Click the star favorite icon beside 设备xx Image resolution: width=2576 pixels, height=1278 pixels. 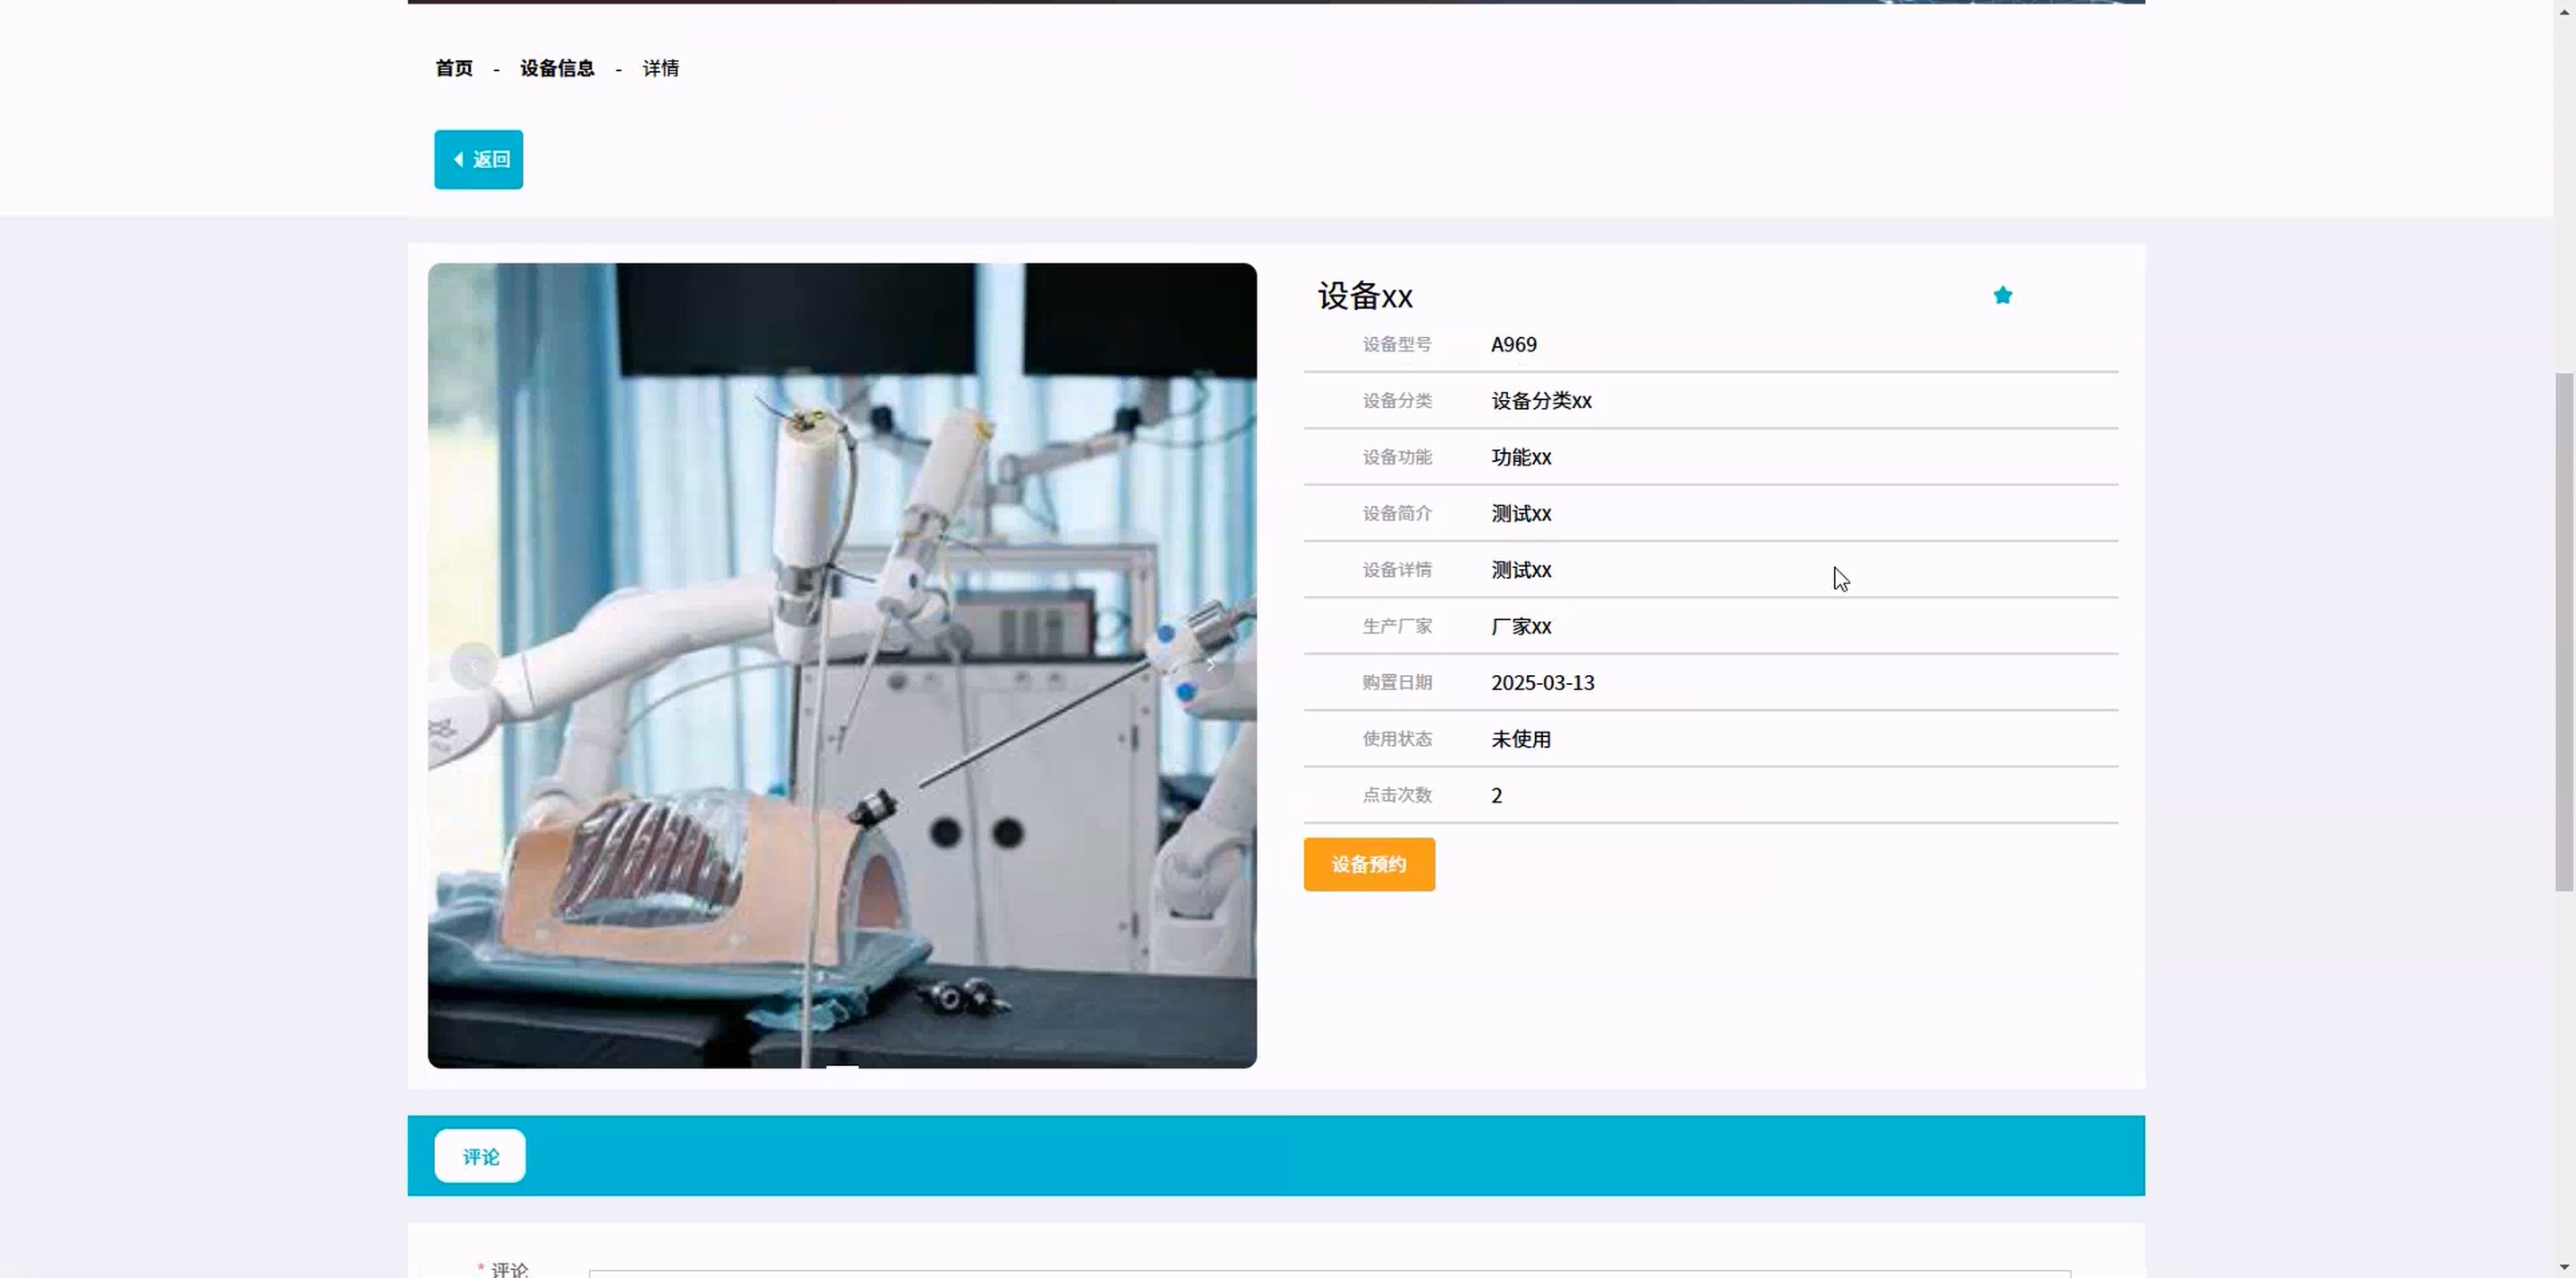click(2002, 295)
